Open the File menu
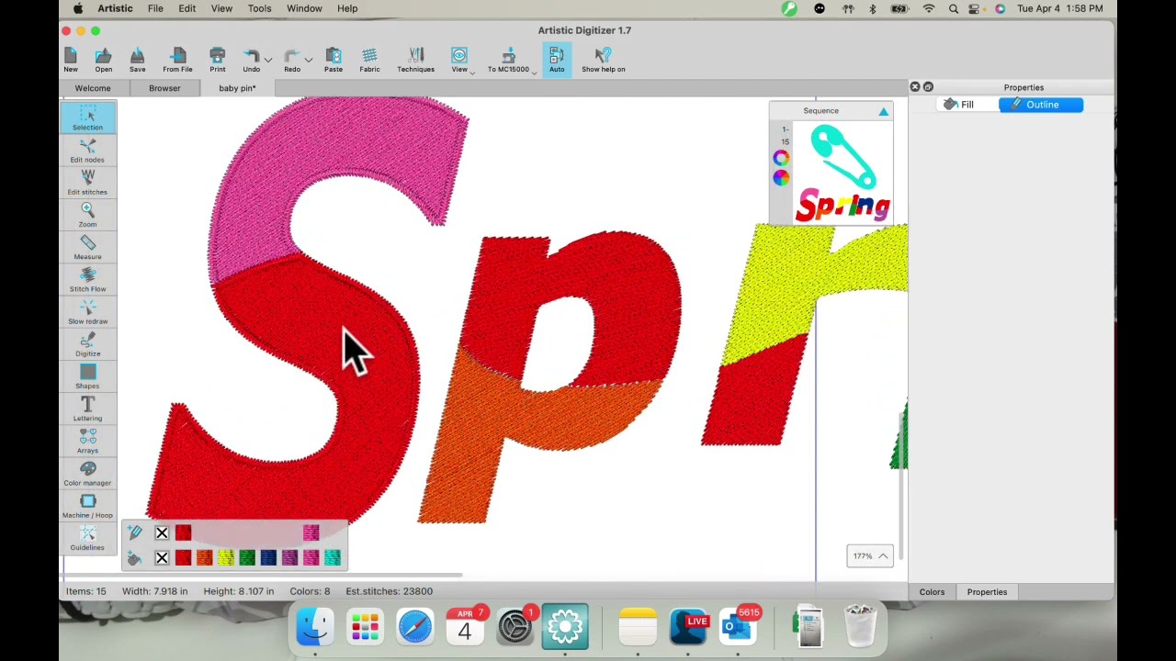Image resolution: width=1176 pixels, height=661 pixels. (x=155, y=8)
